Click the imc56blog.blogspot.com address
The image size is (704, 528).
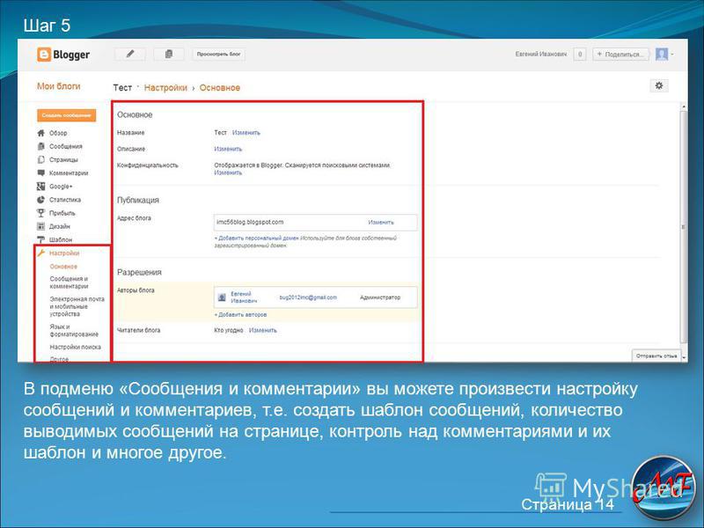pos(250,223)
